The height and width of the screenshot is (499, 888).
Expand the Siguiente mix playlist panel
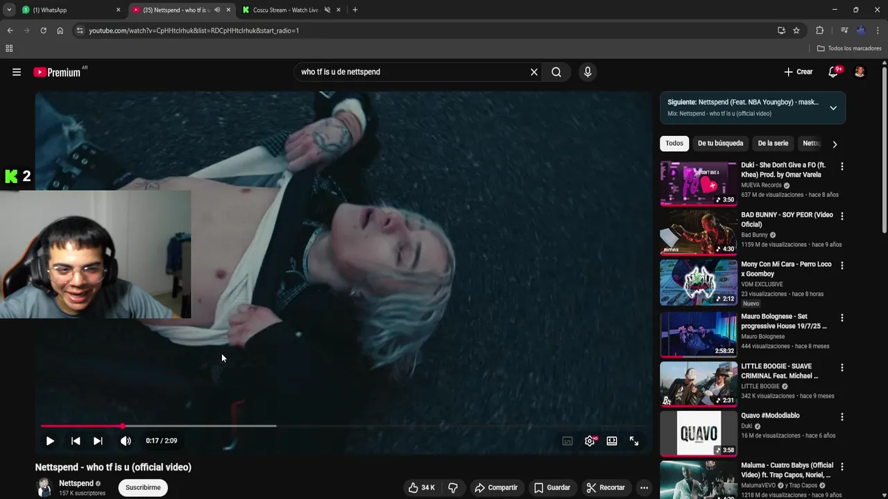833,108
